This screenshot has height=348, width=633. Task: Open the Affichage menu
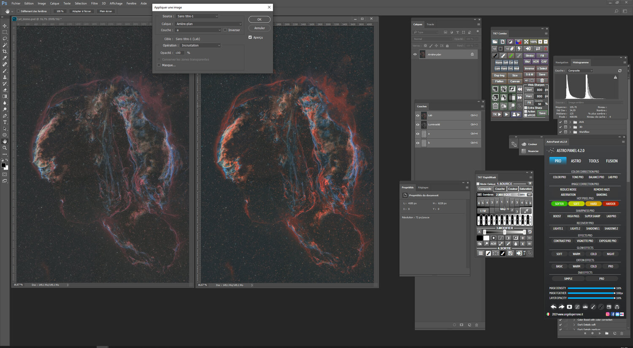coord(116,3)
